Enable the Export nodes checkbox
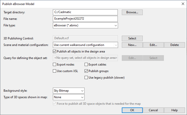This screenshot has width=187, height=115. (55, 65)
